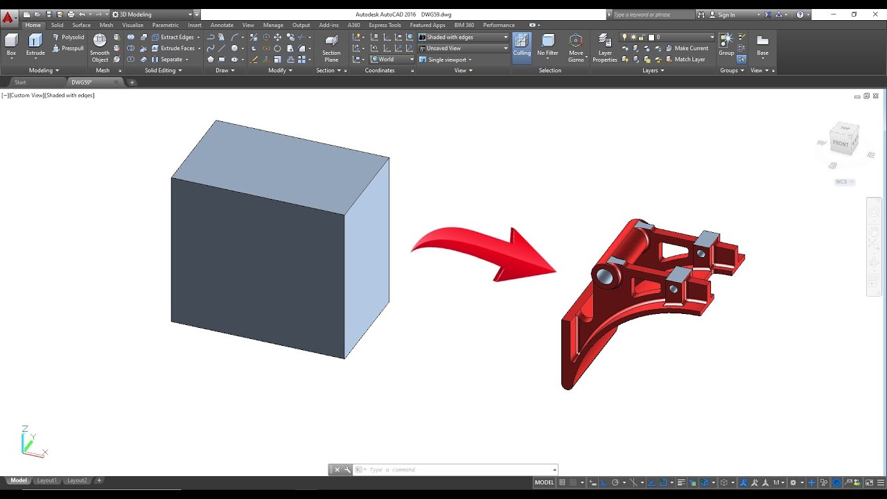Open the Section Plane tool
The height and width of the screenshot is (499, 887).
[x=331, y=48]
